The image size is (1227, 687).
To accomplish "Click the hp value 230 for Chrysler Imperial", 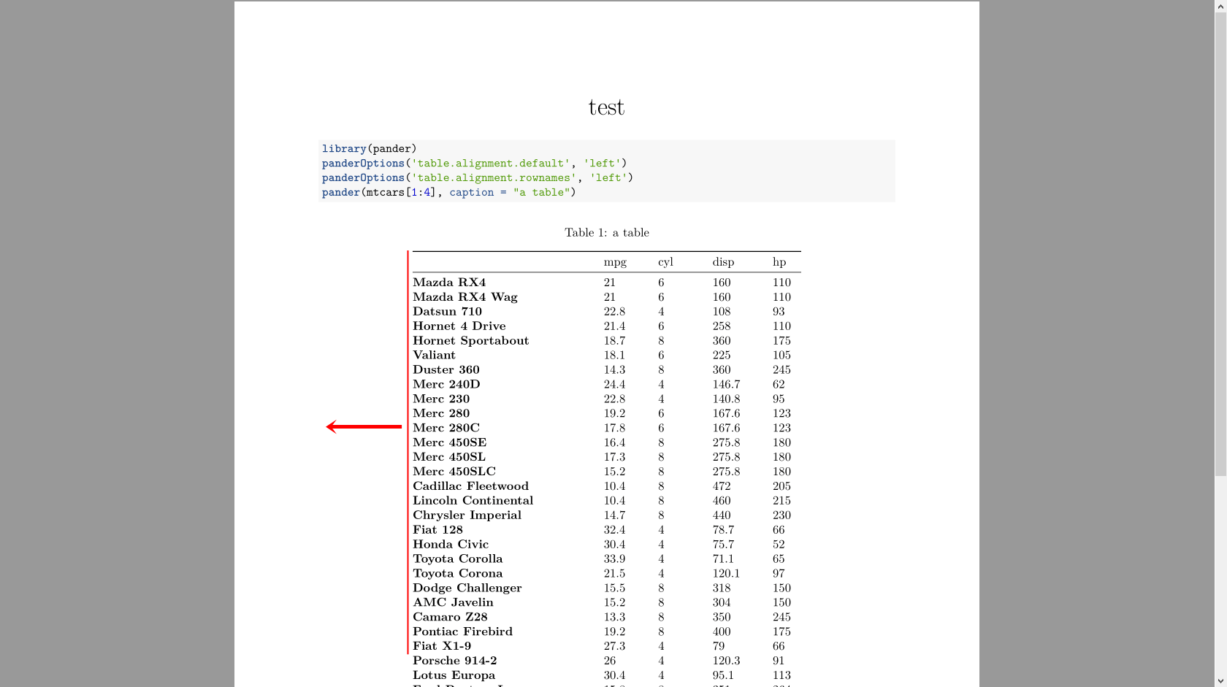I will tap(781, 515).
